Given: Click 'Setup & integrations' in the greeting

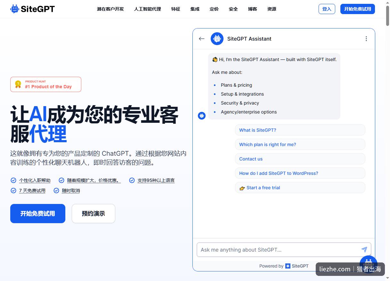Looking at the screenshot, I should [242, 94].
